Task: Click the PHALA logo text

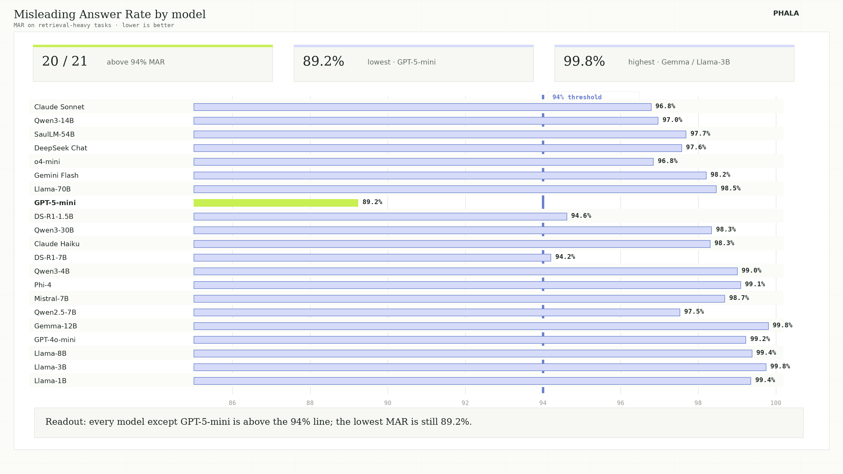Action: tap(786, 13)
